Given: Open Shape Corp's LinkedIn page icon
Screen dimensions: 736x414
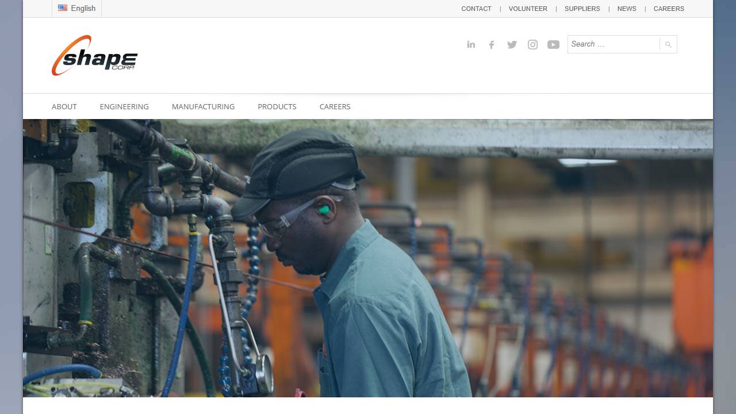Looking at the screenshot, I should 471,44.
